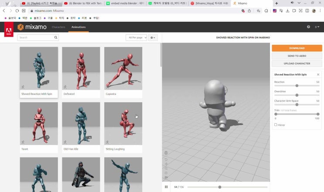Click the browser share icon
This screenshot has width=324, height=192.
[249, 11]
